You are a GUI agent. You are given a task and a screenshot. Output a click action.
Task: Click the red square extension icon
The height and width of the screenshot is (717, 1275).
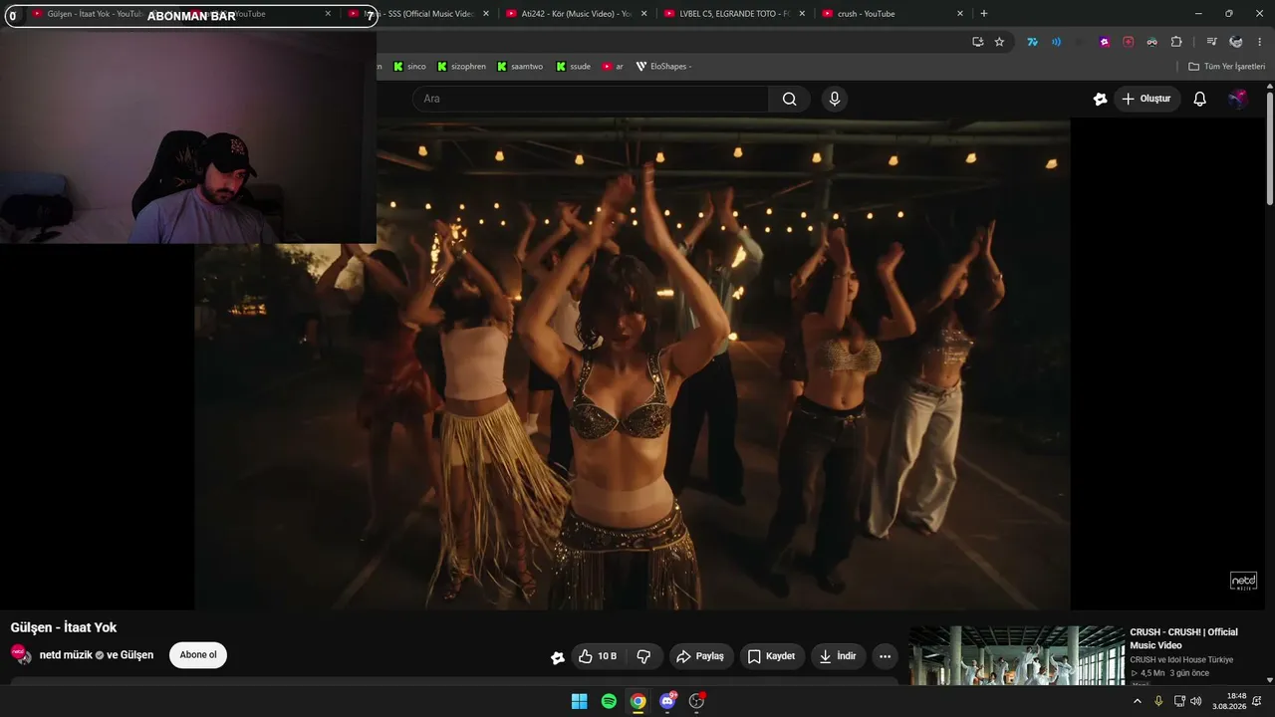click(1129, 42)
